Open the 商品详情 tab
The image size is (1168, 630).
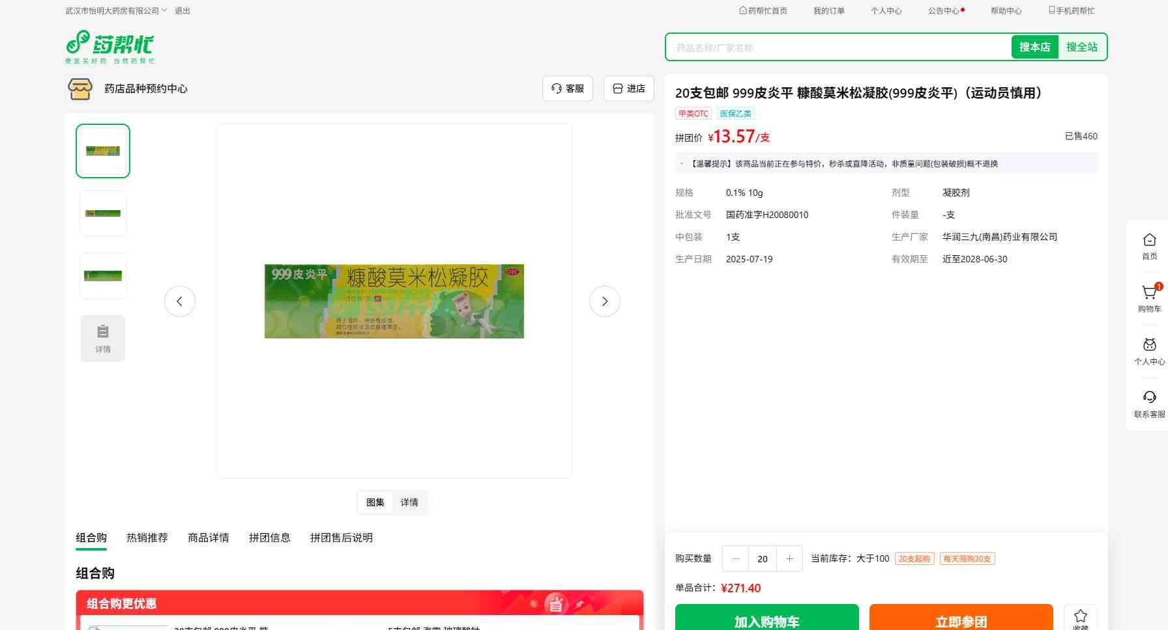[209, 538]
